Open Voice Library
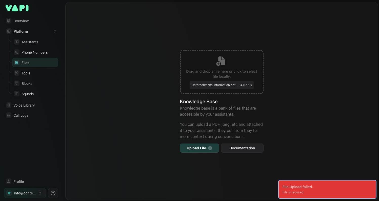 [24, 105]
